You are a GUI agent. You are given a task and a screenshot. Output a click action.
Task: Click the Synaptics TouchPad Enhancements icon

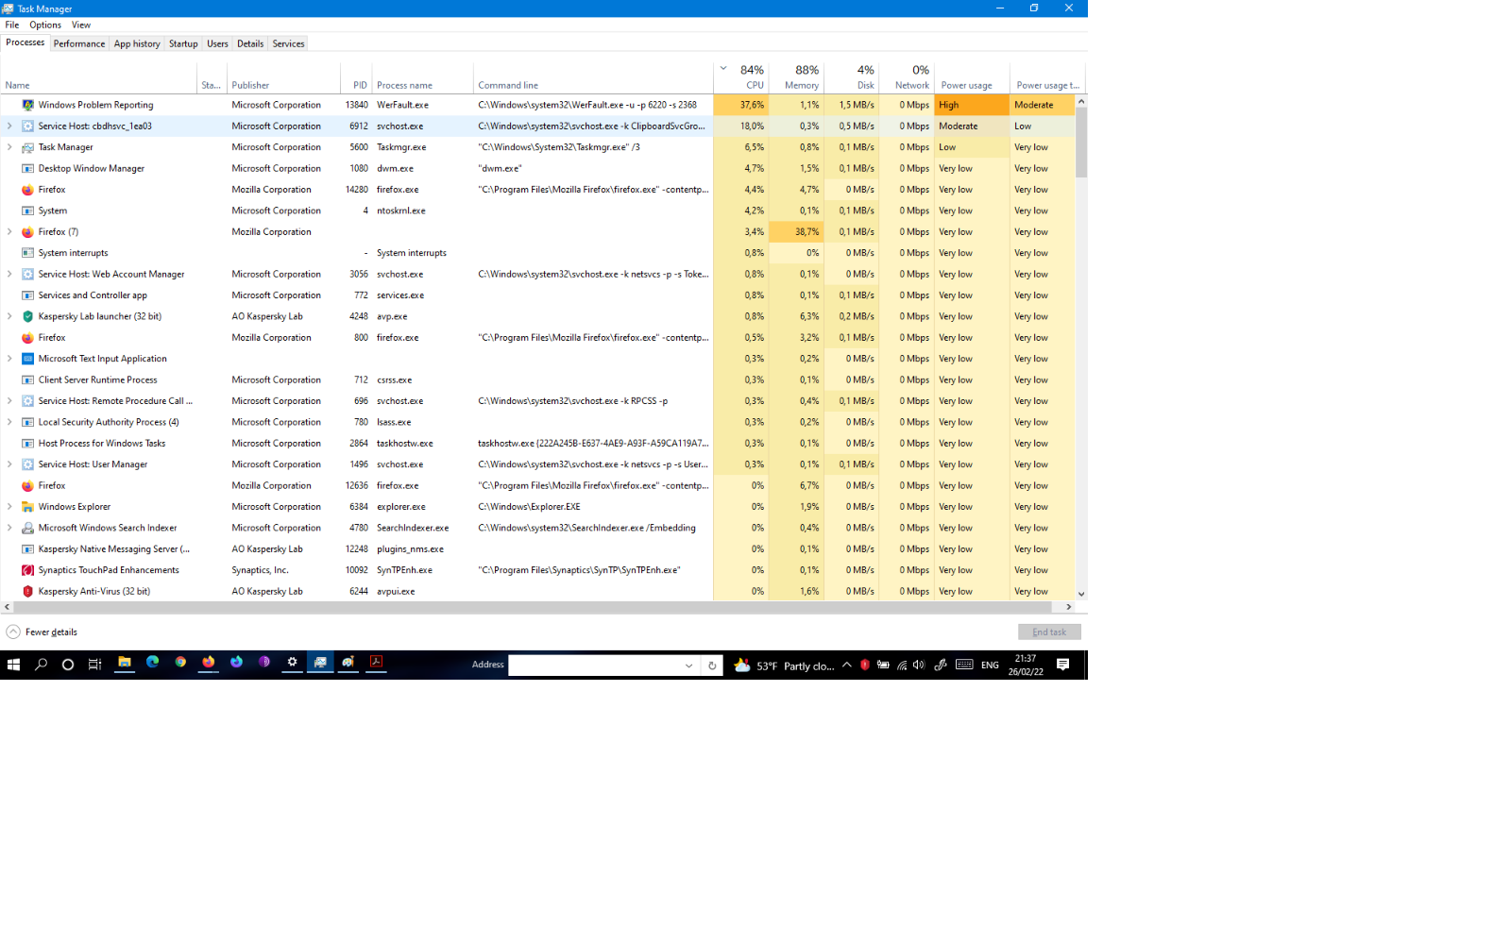(x=27, y=570)
